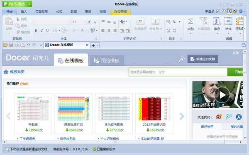Image resolution: width=249 pixels, height=155 pixels.
Task: Open the font size 12 dropdown
Action: click(85, 22)
